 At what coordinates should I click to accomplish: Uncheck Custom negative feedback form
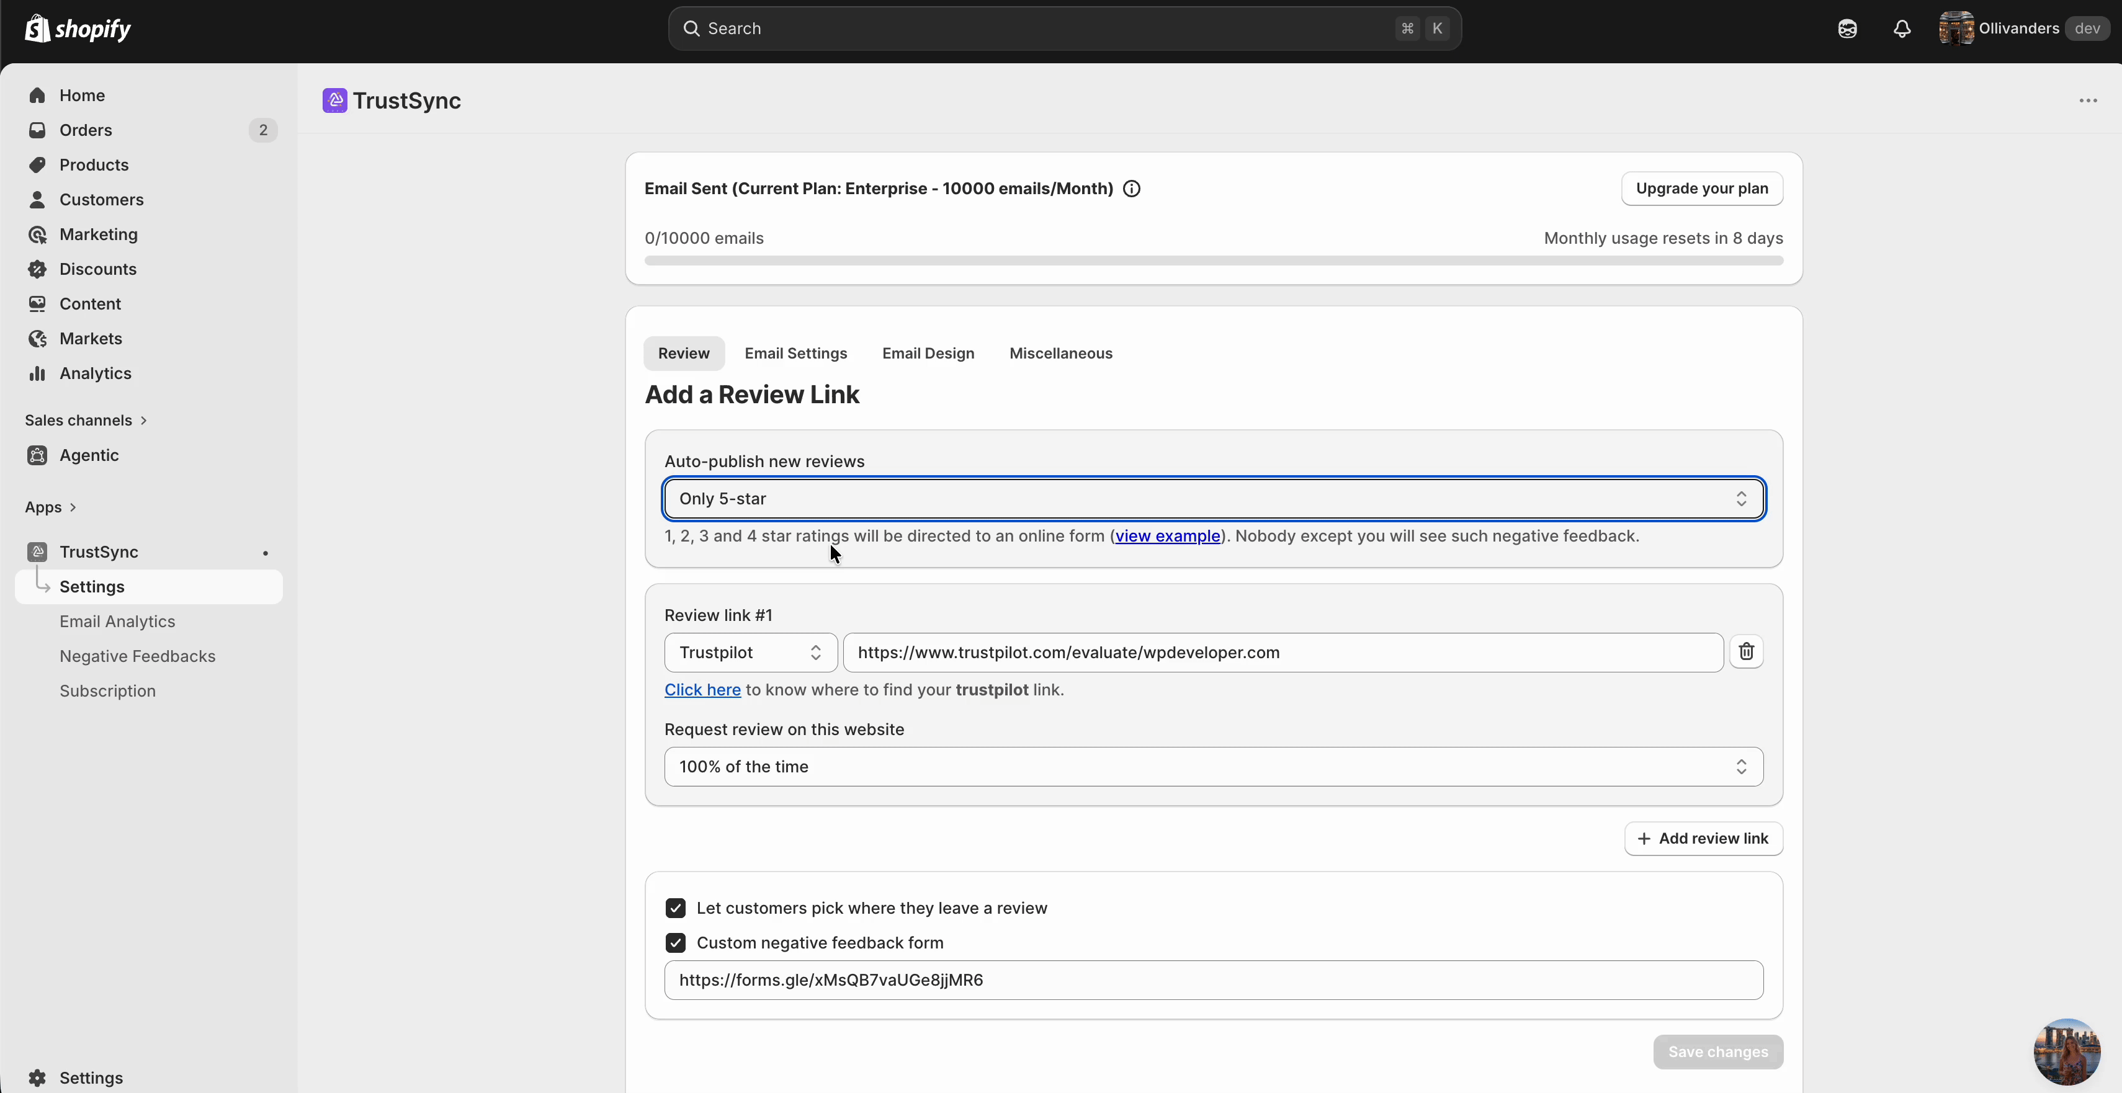(676, 942)
